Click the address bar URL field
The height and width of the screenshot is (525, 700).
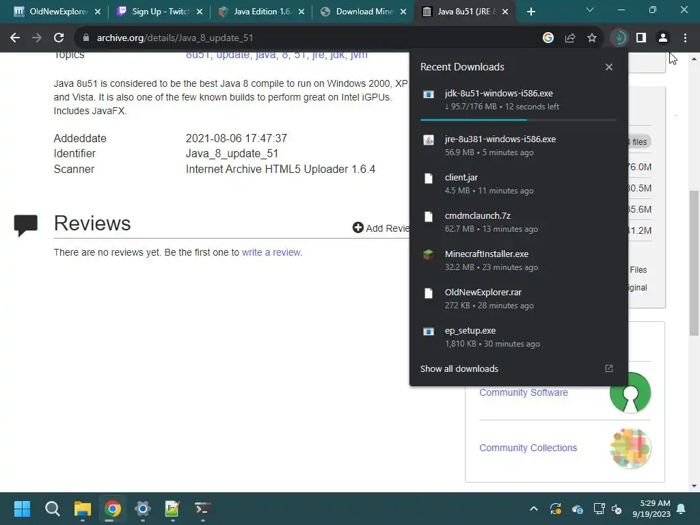pyautogui.click(x=308, y=38)
